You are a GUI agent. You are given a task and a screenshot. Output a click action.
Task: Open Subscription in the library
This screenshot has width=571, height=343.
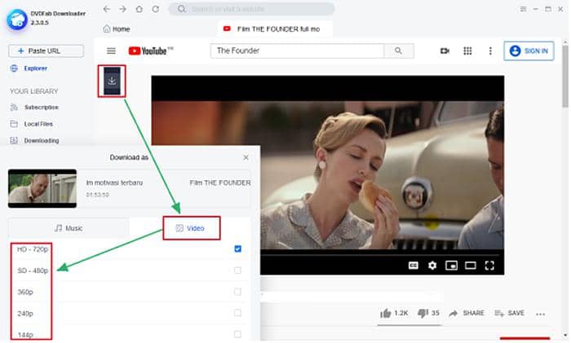(x=34, y=108)
